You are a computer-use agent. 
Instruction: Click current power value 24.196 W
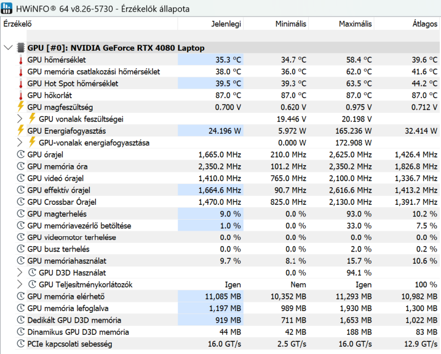(x=225, y=131)
